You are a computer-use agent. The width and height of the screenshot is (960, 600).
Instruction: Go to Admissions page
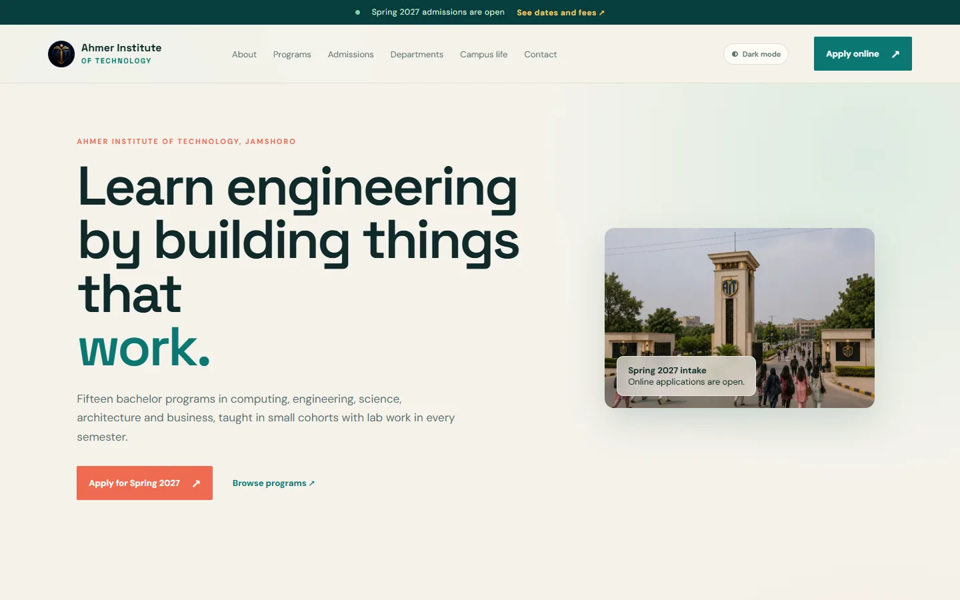pos(351,55)
